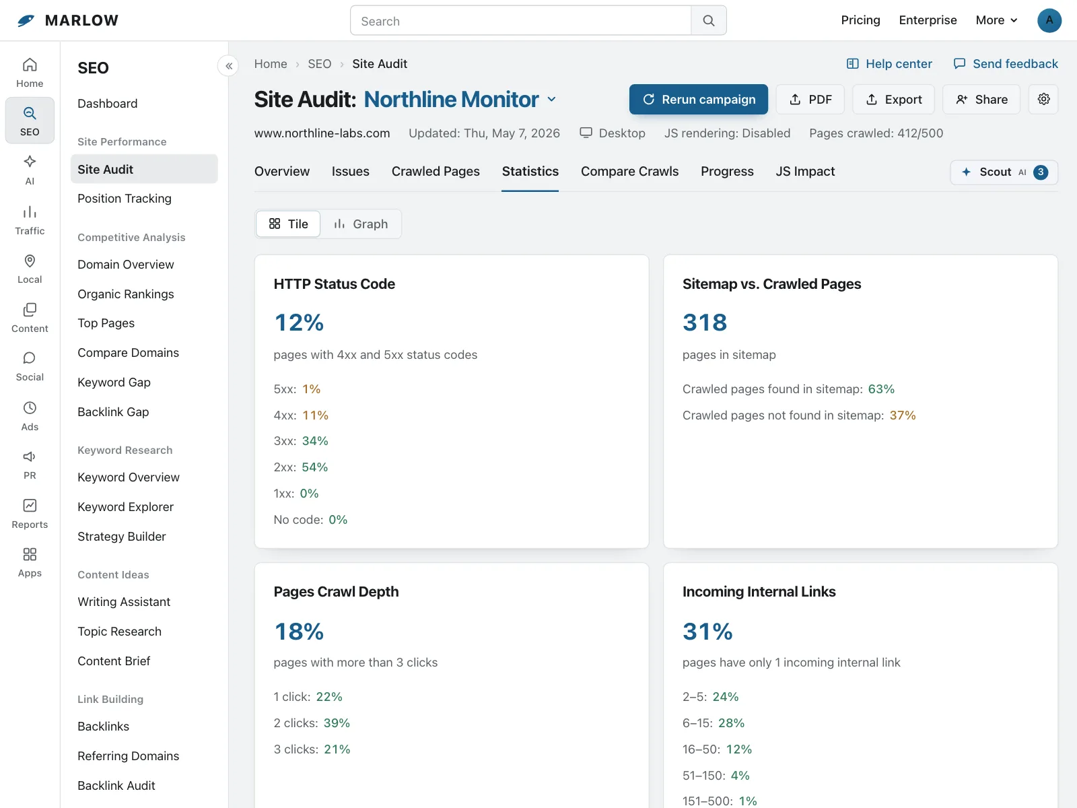Open Home in the icon rail
Image resolution: width=1077 pixels, height=808 pixels.
[30, 73]
